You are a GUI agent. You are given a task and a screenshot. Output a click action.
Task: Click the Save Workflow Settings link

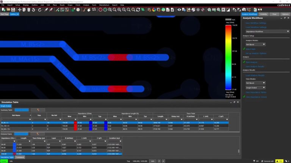point(256,23)
